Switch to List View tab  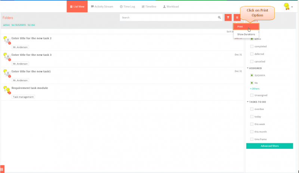coord(77,6)
